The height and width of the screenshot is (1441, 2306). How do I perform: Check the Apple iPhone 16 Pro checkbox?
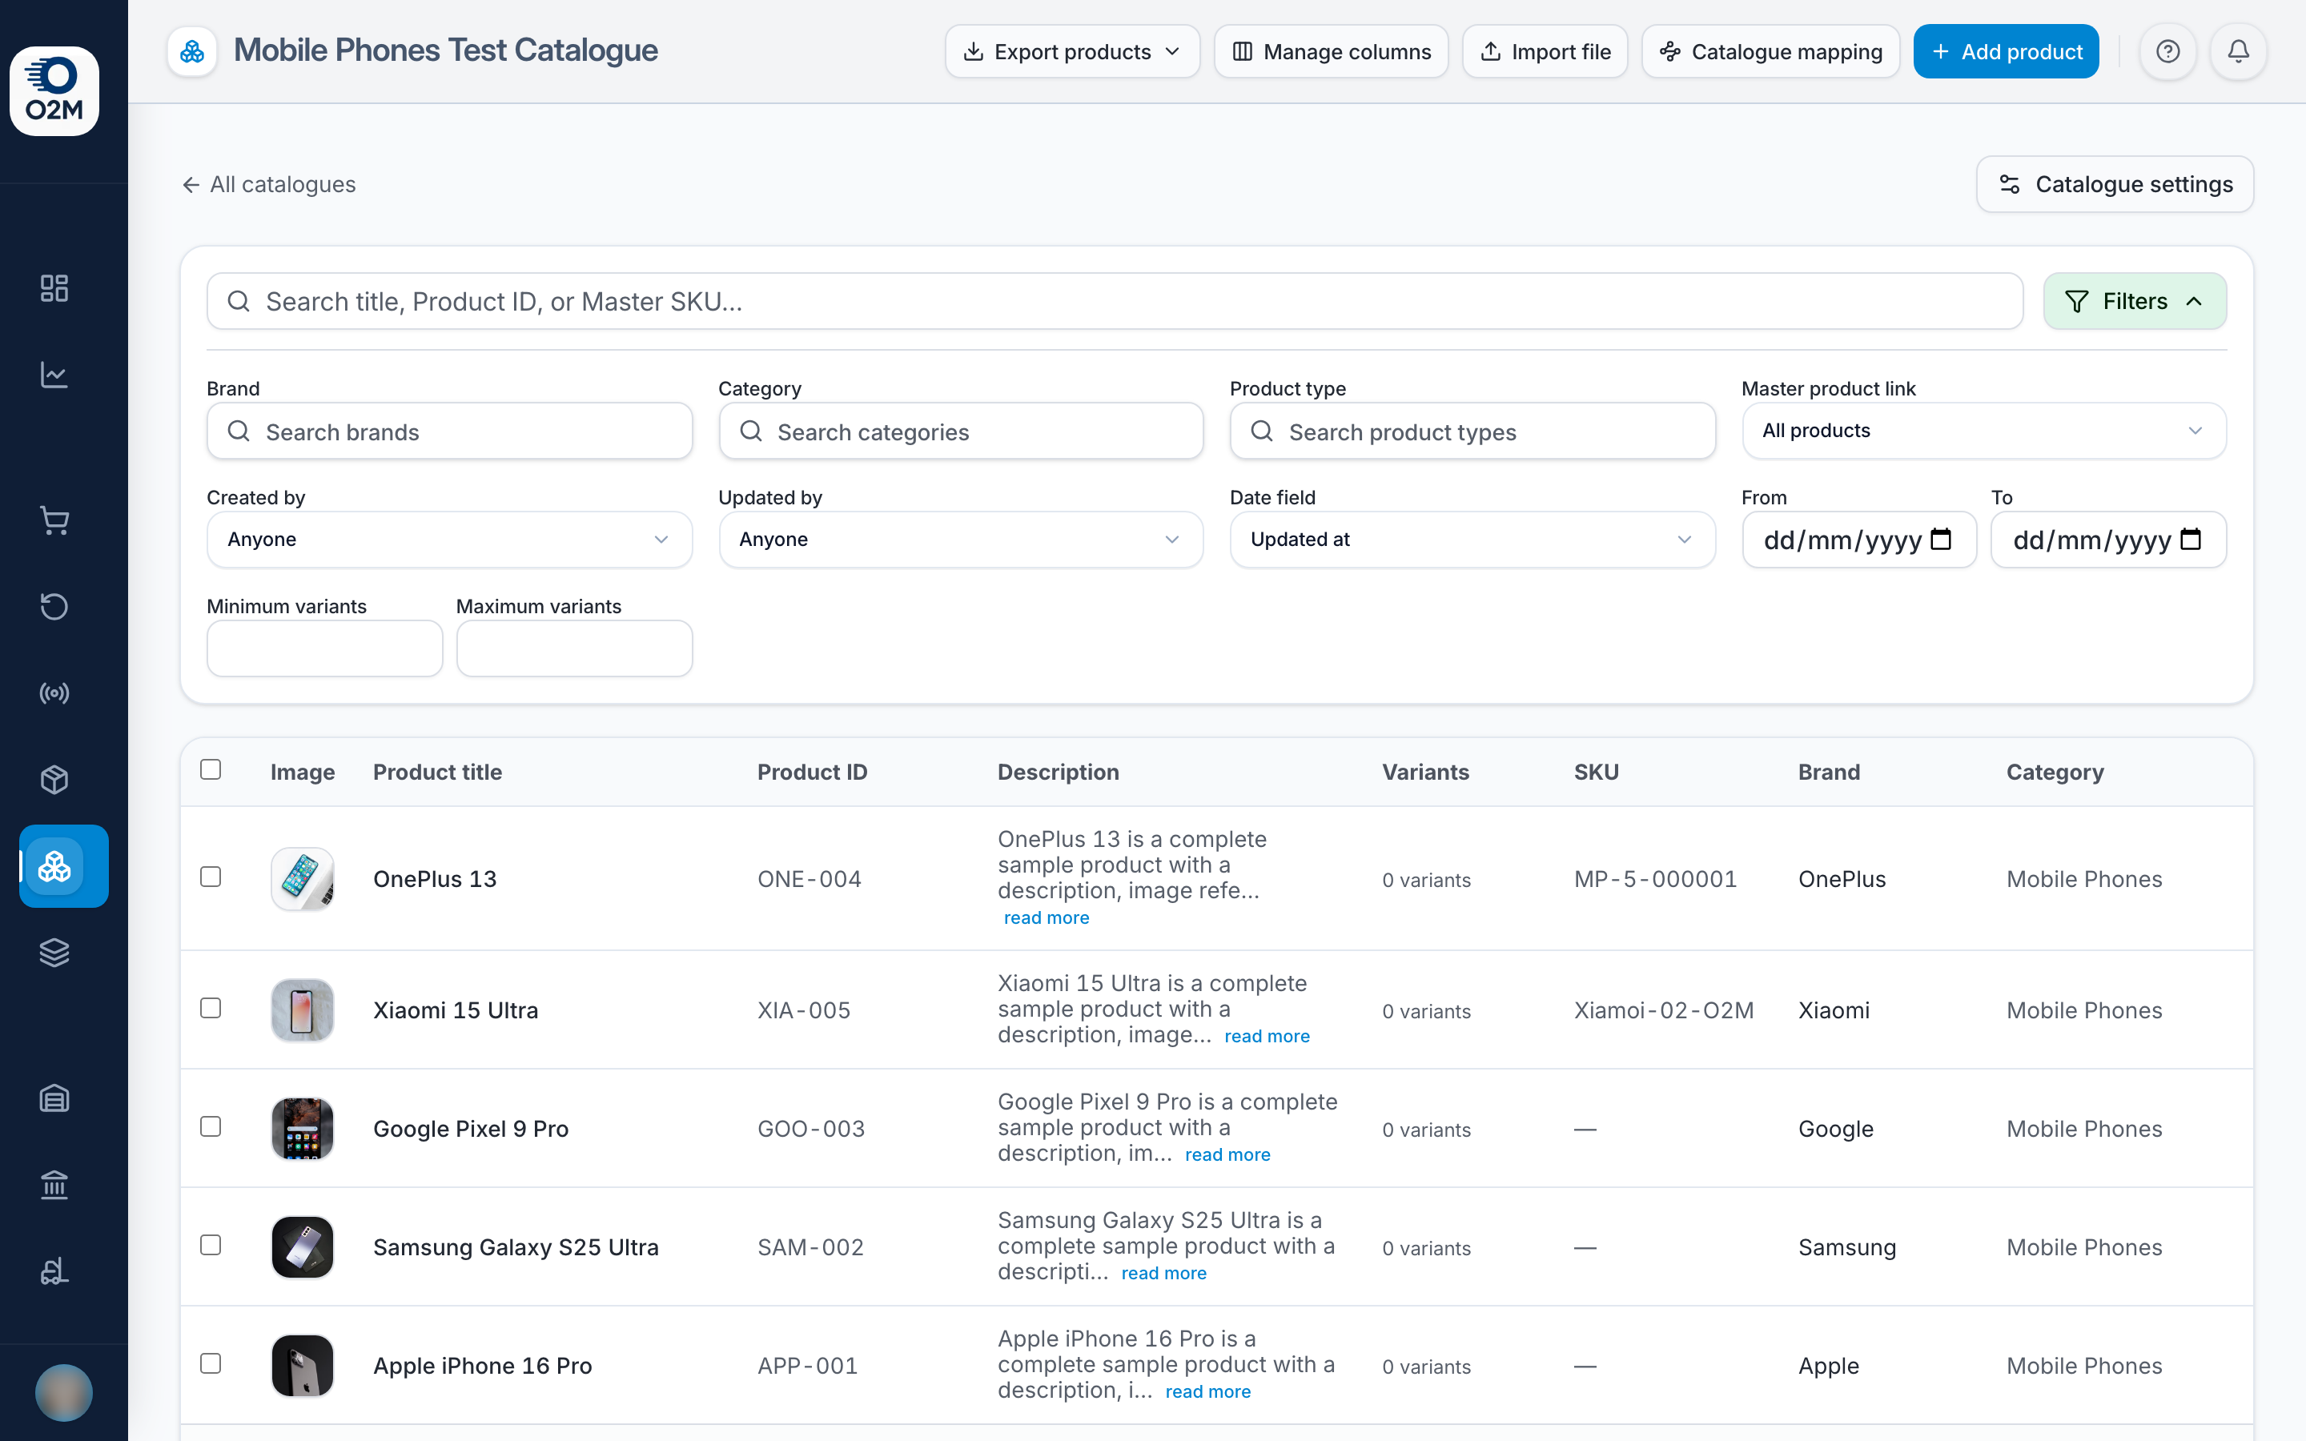211,1364
